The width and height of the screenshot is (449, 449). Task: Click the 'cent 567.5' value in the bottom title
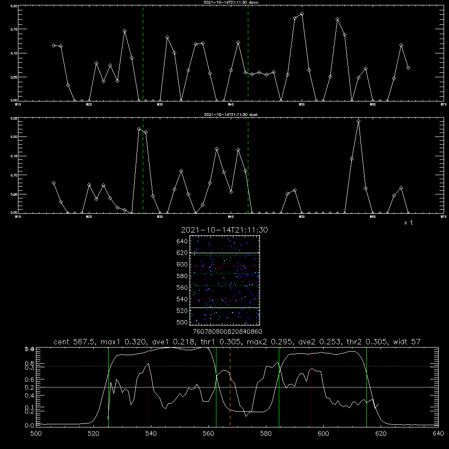tap(75, 342)
